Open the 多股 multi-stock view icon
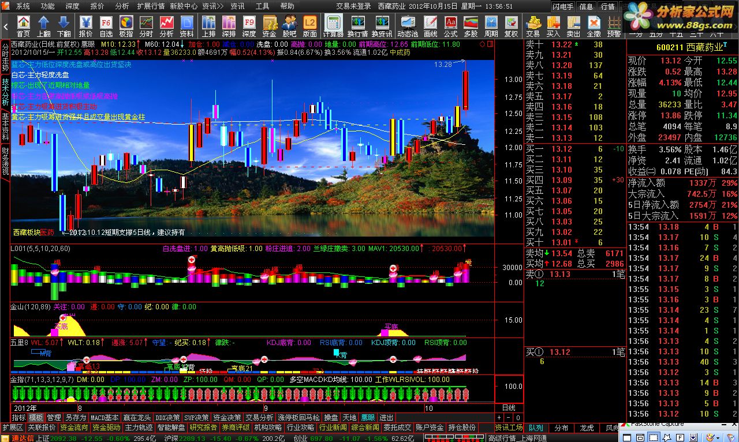This screenshot has width=739, height=442. pyautogui.click(x=471, y=27)
